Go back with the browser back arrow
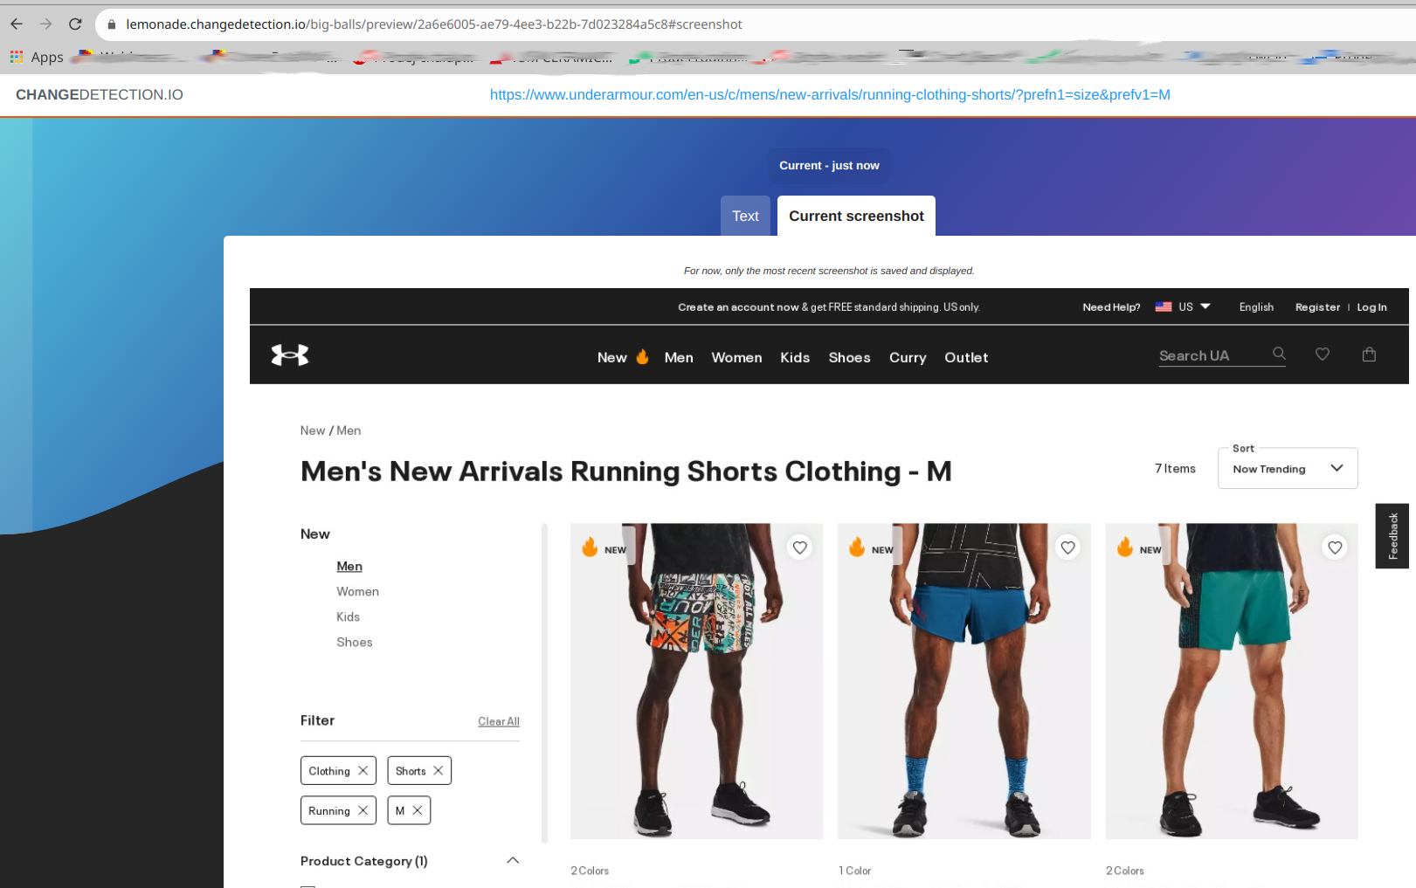Image resolution: width=1416 pixels, height=888 pixels. point(17,24)
